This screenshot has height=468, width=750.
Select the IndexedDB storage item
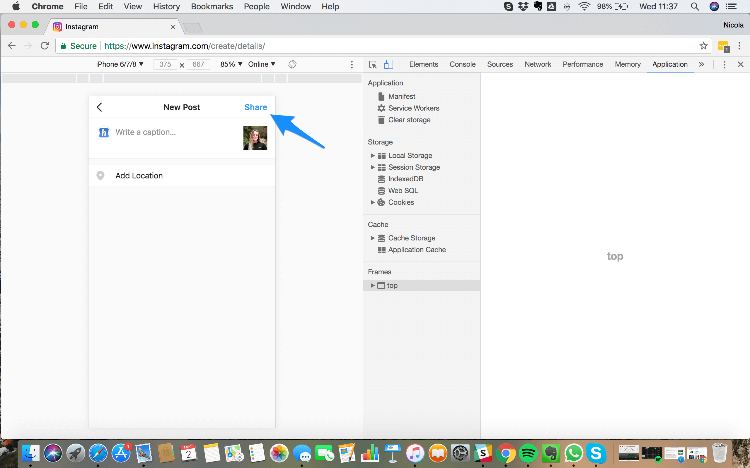[406, 178]
